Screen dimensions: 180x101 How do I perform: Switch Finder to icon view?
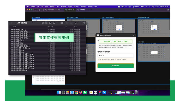pyautogui.click(x=43, y=23)
